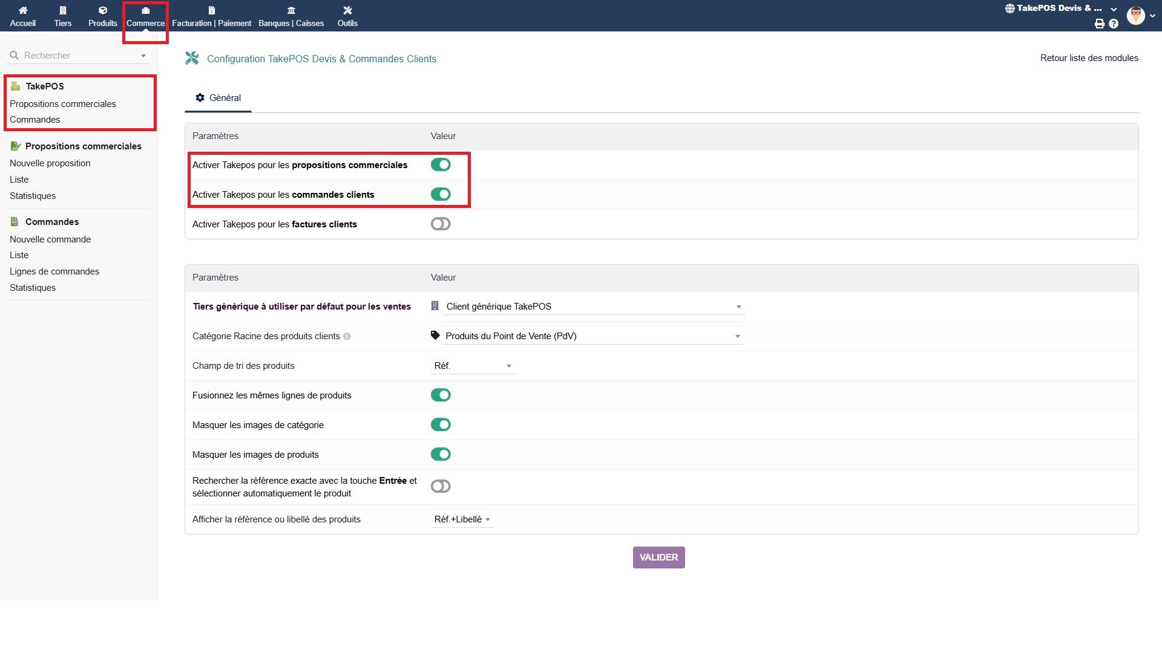This screenshot has width=1162, height=653.
Task: Open the Client générique TakePOS dropdown
Action: 593,307
